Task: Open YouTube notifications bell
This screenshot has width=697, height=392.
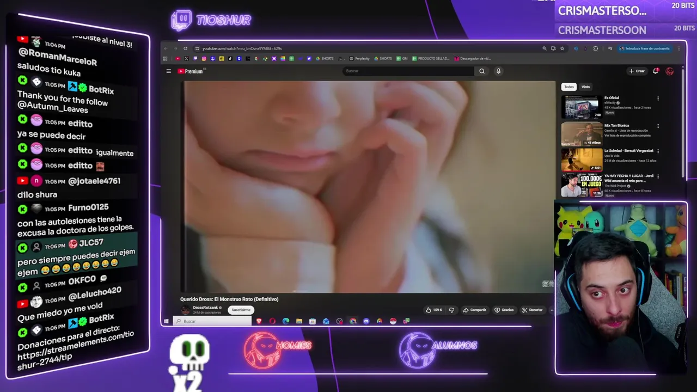Action: tap(656, 71)
